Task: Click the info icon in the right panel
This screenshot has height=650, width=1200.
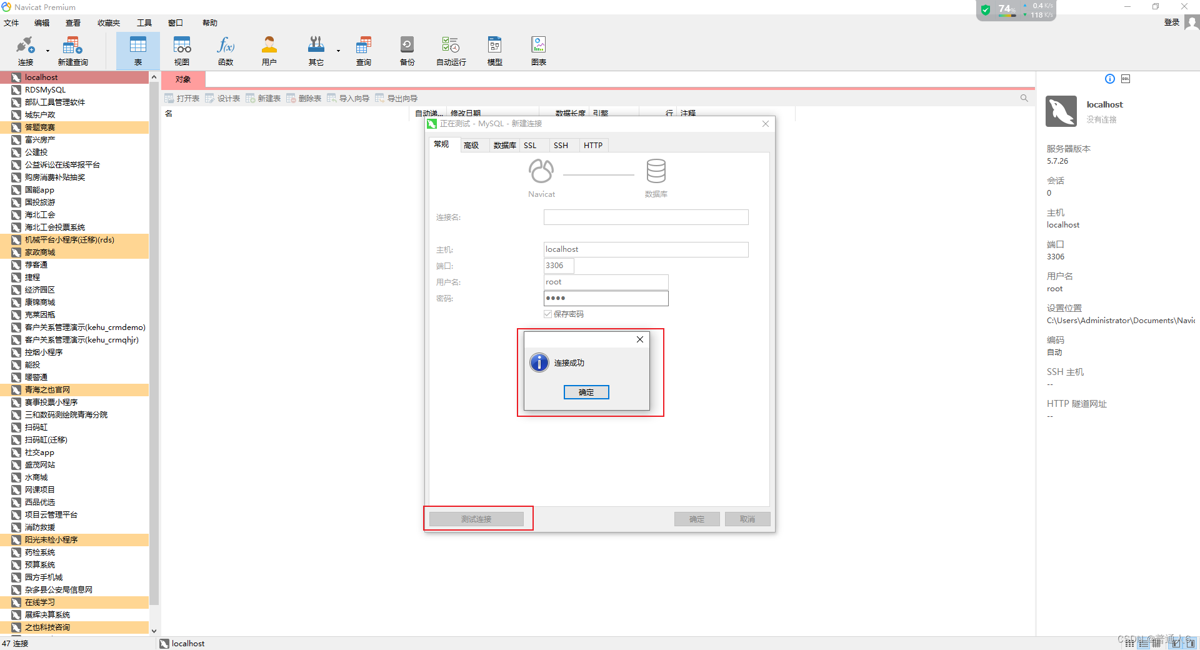Action: tap(1110, 79)
